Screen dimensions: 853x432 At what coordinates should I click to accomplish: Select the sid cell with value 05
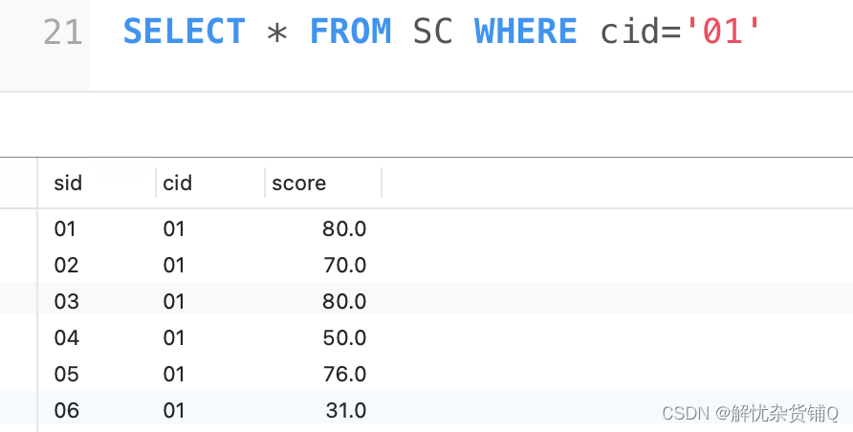pyautogui.click(x=66, y=374)
